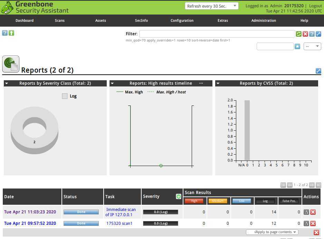Open report dated Tue Apr 21 11:03:23 2020
This screenshot has height=239, width=324.
(x=30, y=212)
